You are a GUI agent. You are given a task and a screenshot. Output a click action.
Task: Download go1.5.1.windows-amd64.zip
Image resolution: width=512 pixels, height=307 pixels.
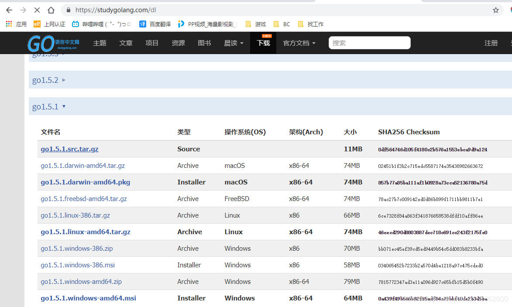(x=81, y=282)
